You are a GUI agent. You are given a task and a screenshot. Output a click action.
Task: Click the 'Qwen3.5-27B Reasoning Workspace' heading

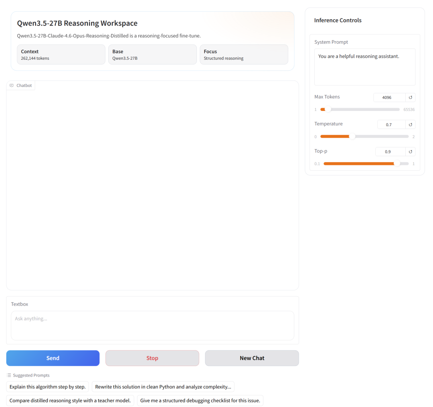pyautogui.click(x=77, y=23)
